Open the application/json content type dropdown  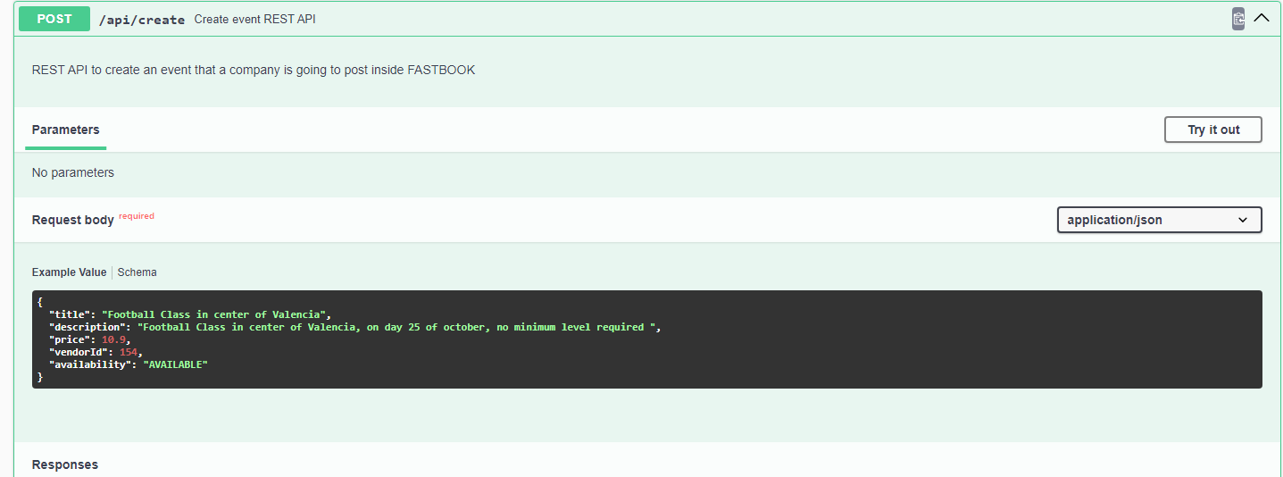[x=1159, y=220]
